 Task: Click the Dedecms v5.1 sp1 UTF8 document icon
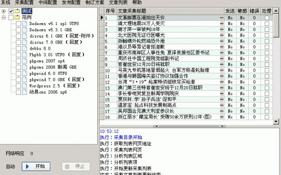click(25, 24)
